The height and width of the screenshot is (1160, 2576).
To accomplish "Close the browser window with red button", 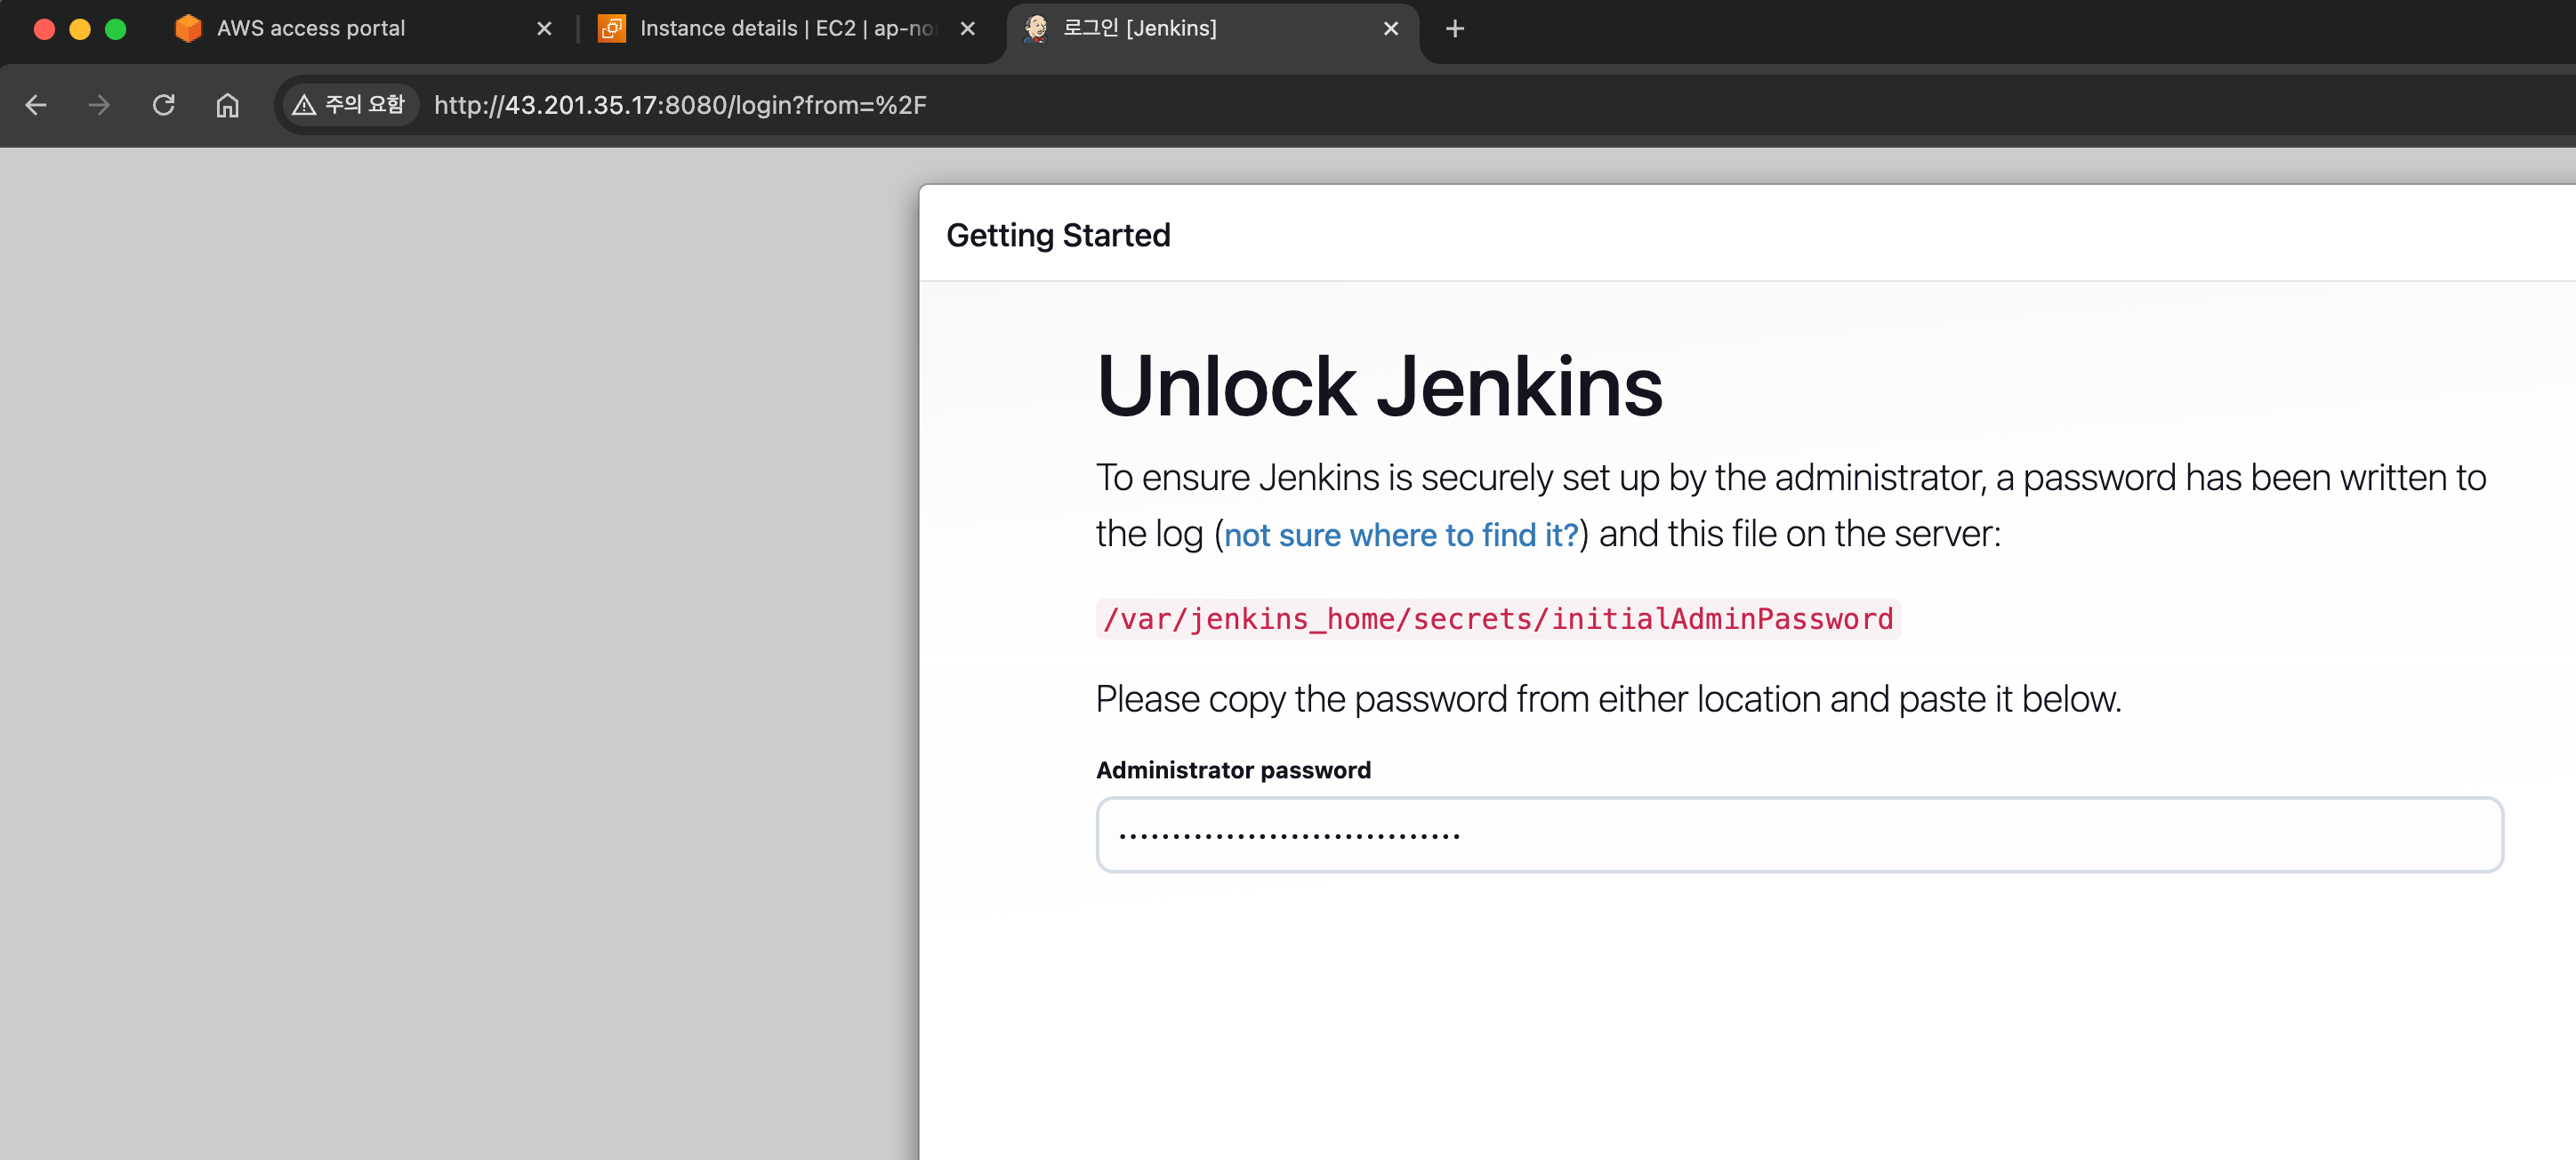I will 44,29.
